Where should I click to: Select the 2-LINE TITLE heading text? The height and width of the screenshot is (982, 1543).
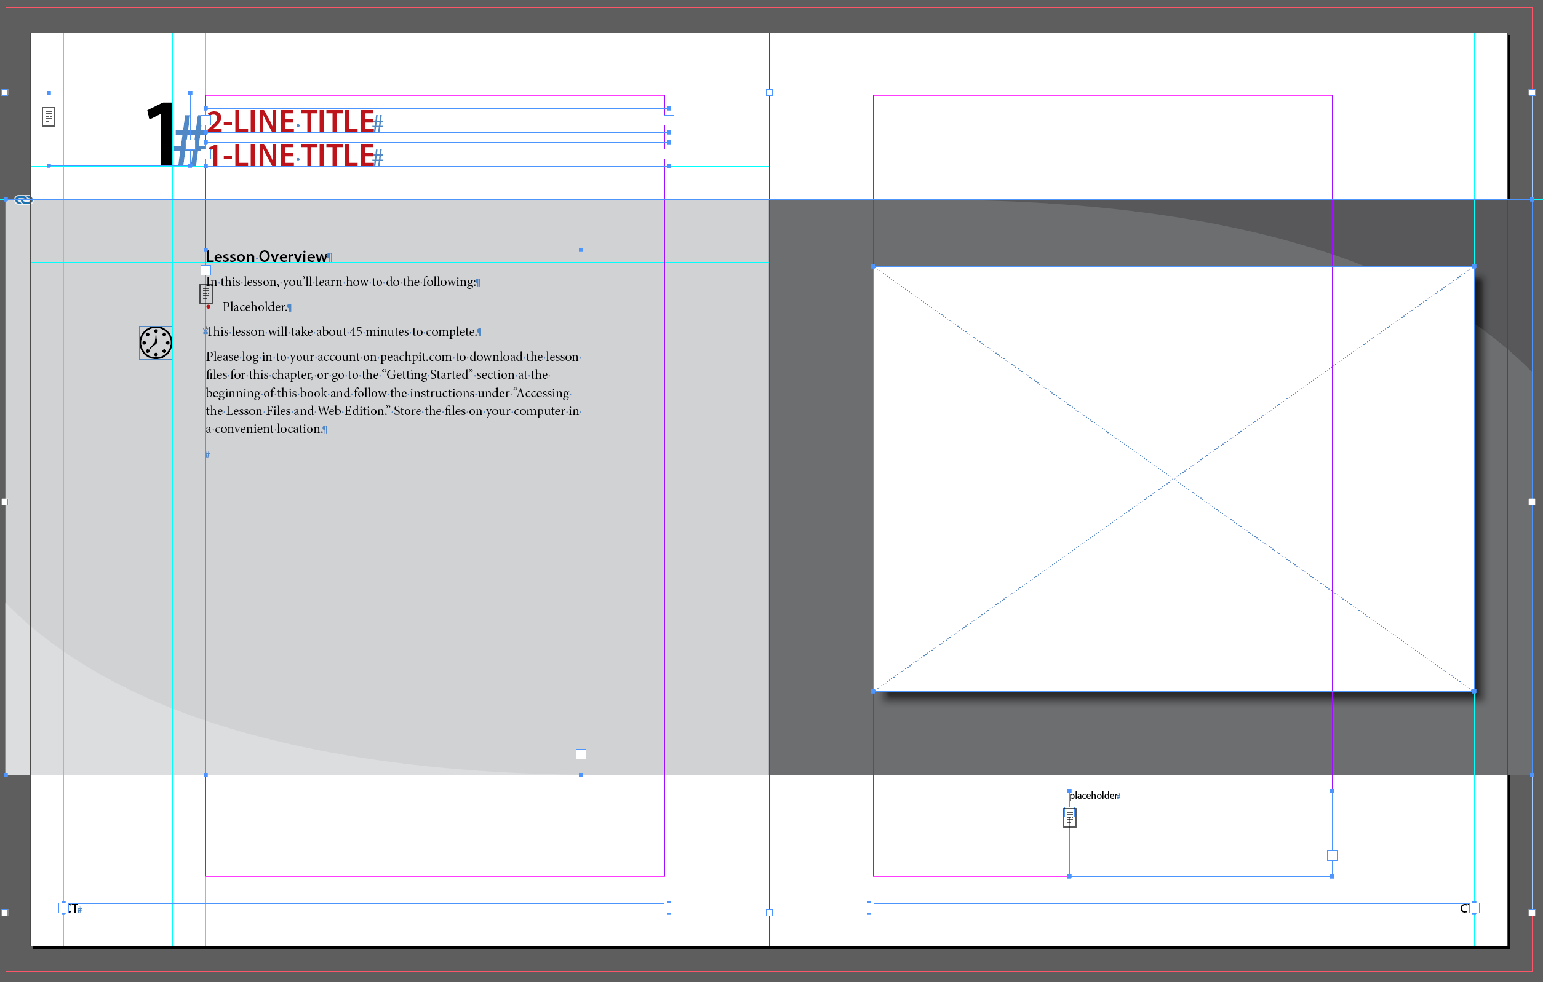[290, 122]
